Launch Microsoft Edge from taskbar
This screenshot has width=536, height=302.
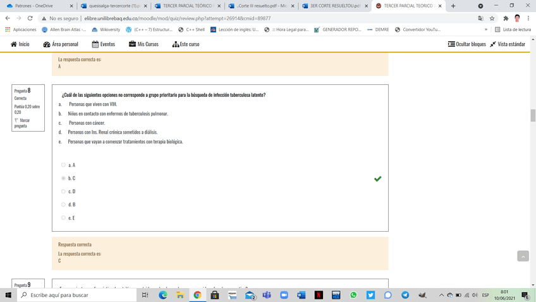tap(162, 295)
